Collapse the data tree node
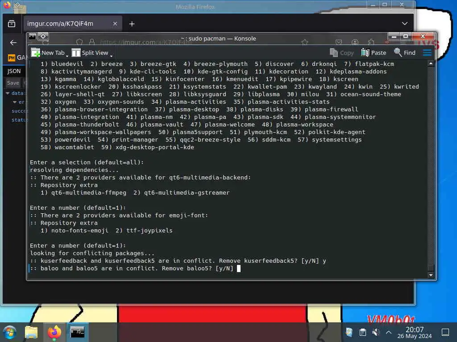 [x=8, y=93]
